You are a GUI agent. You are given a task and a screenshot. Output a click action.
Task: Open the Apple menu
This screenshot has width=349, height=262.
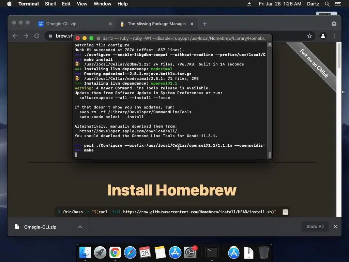click(x=9, y=4)
